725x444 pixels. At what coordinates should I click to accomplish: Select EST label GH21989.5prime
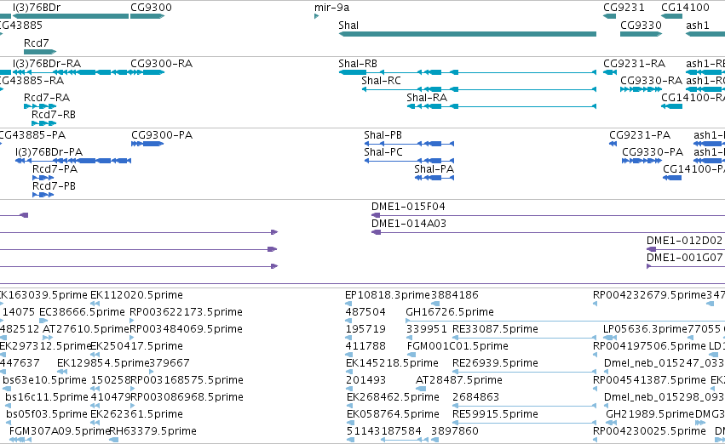click(650, 414)
